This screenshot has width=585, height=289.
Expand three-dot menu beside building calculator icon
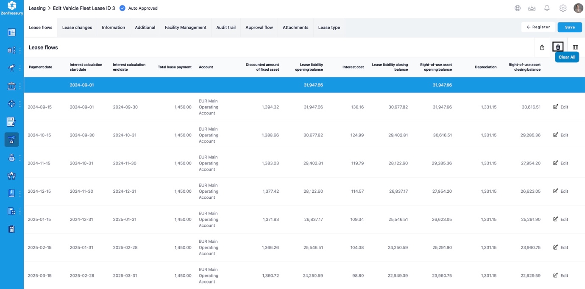pos(19,211)
